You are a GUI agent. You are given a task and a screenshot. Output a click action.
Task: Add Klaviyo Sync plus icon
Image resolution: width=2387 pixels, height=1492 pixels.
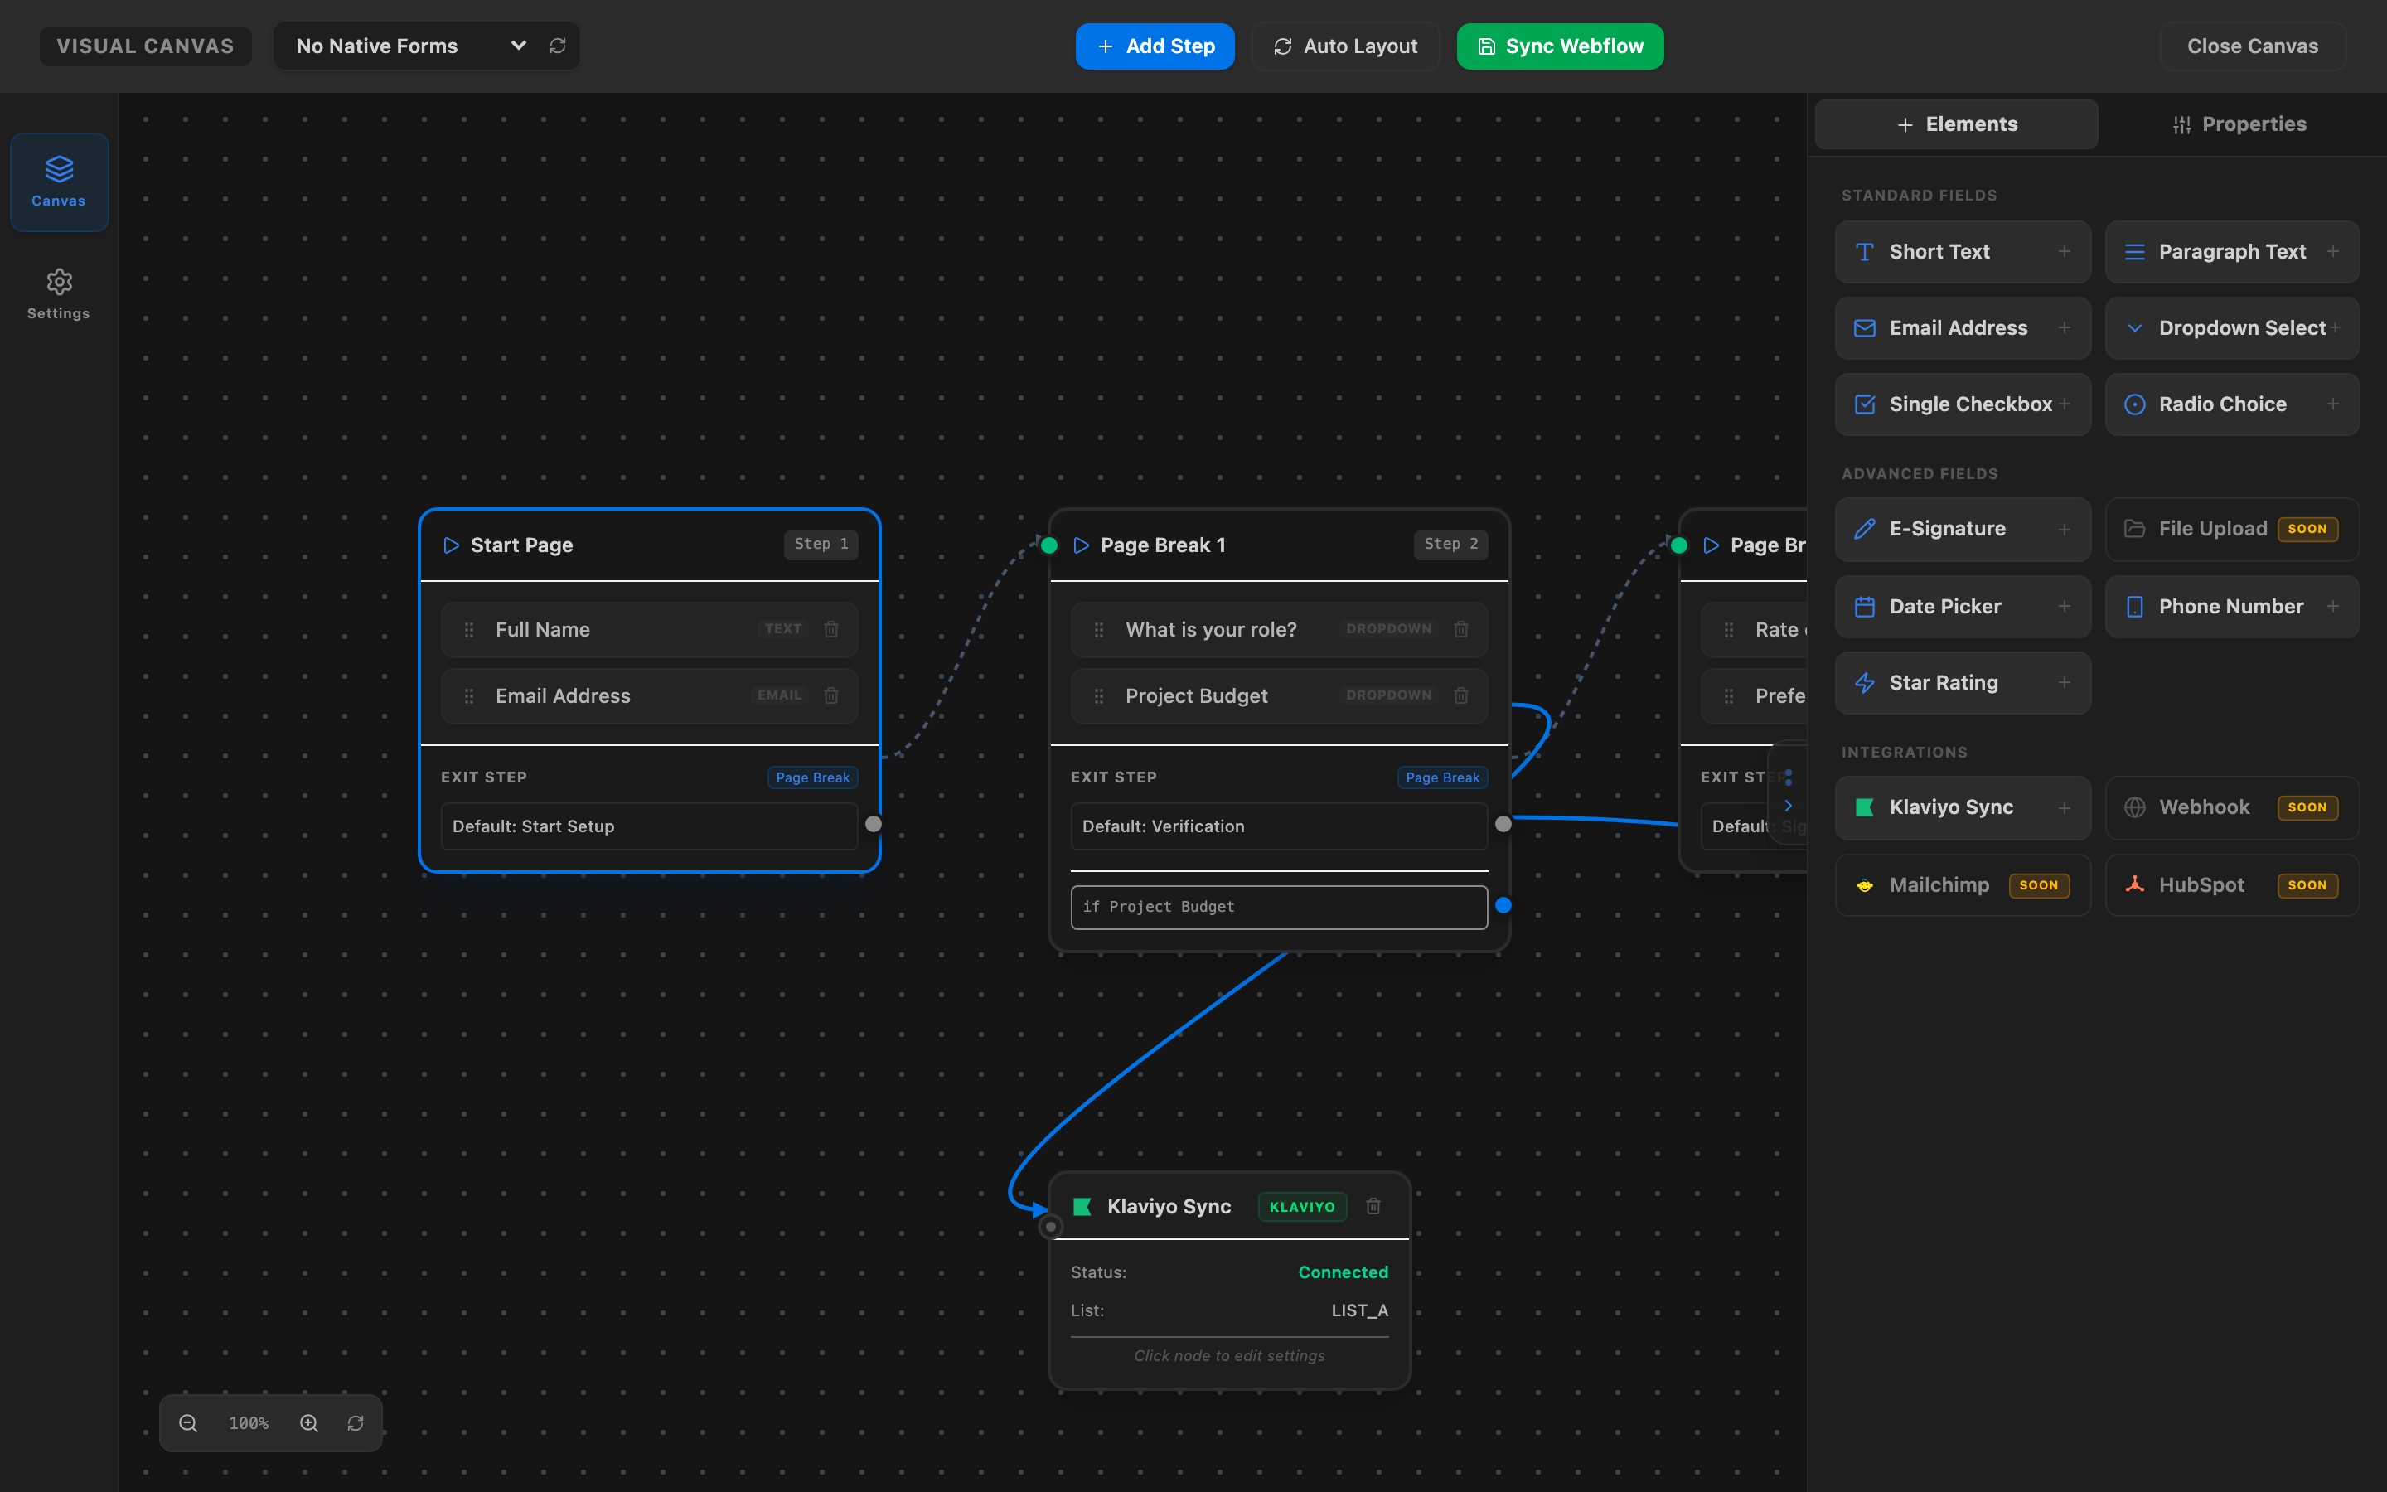click(2064, 807)
